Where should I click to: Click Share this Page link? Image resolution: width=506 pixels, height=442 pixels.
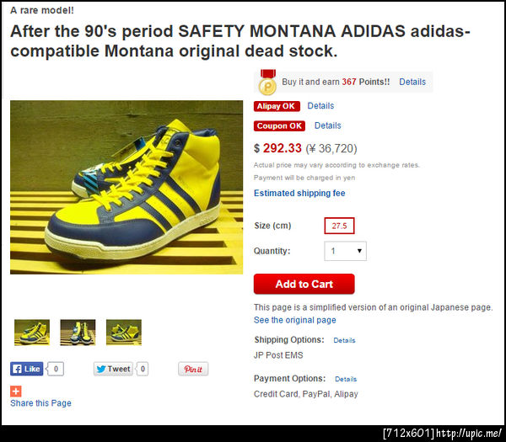coord(40,403)
